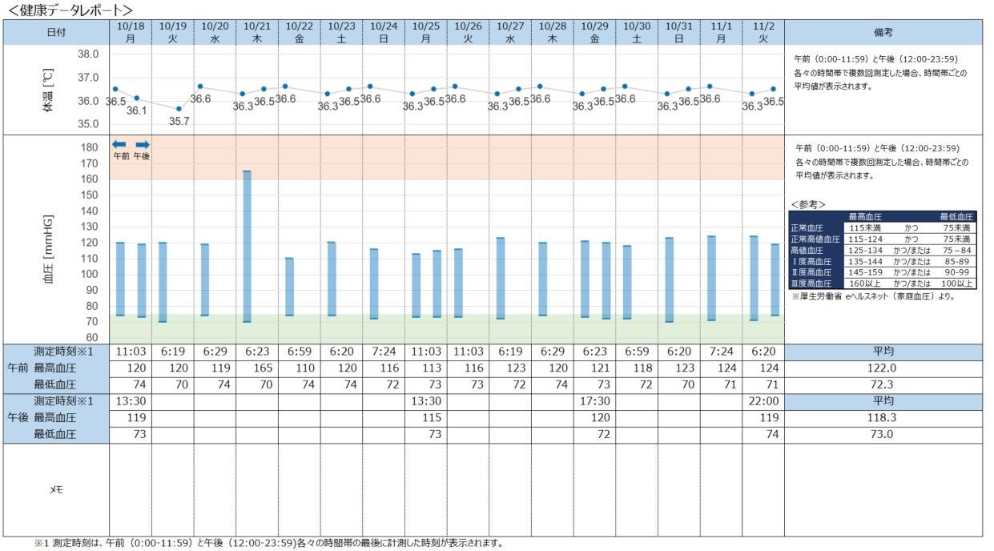
Task: Click the 高値血圧 row label
Action: coord(806,250)
